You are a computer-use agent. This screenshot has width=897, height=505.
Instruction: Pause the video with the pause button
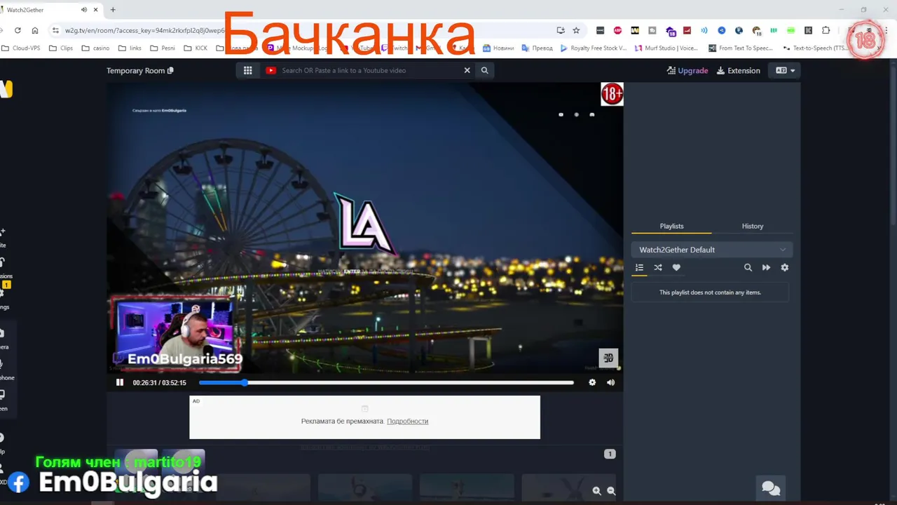click(120, 382)
